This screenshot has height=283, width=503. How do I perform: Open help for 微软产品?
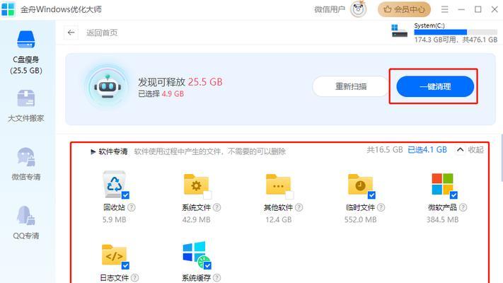[x=463, y=207]
